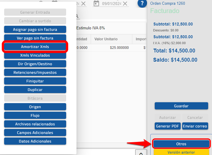The height and width of the screenshot is (155, 212).
Task: Click the Finiquitar button
Action: click(x=35, y=81)
